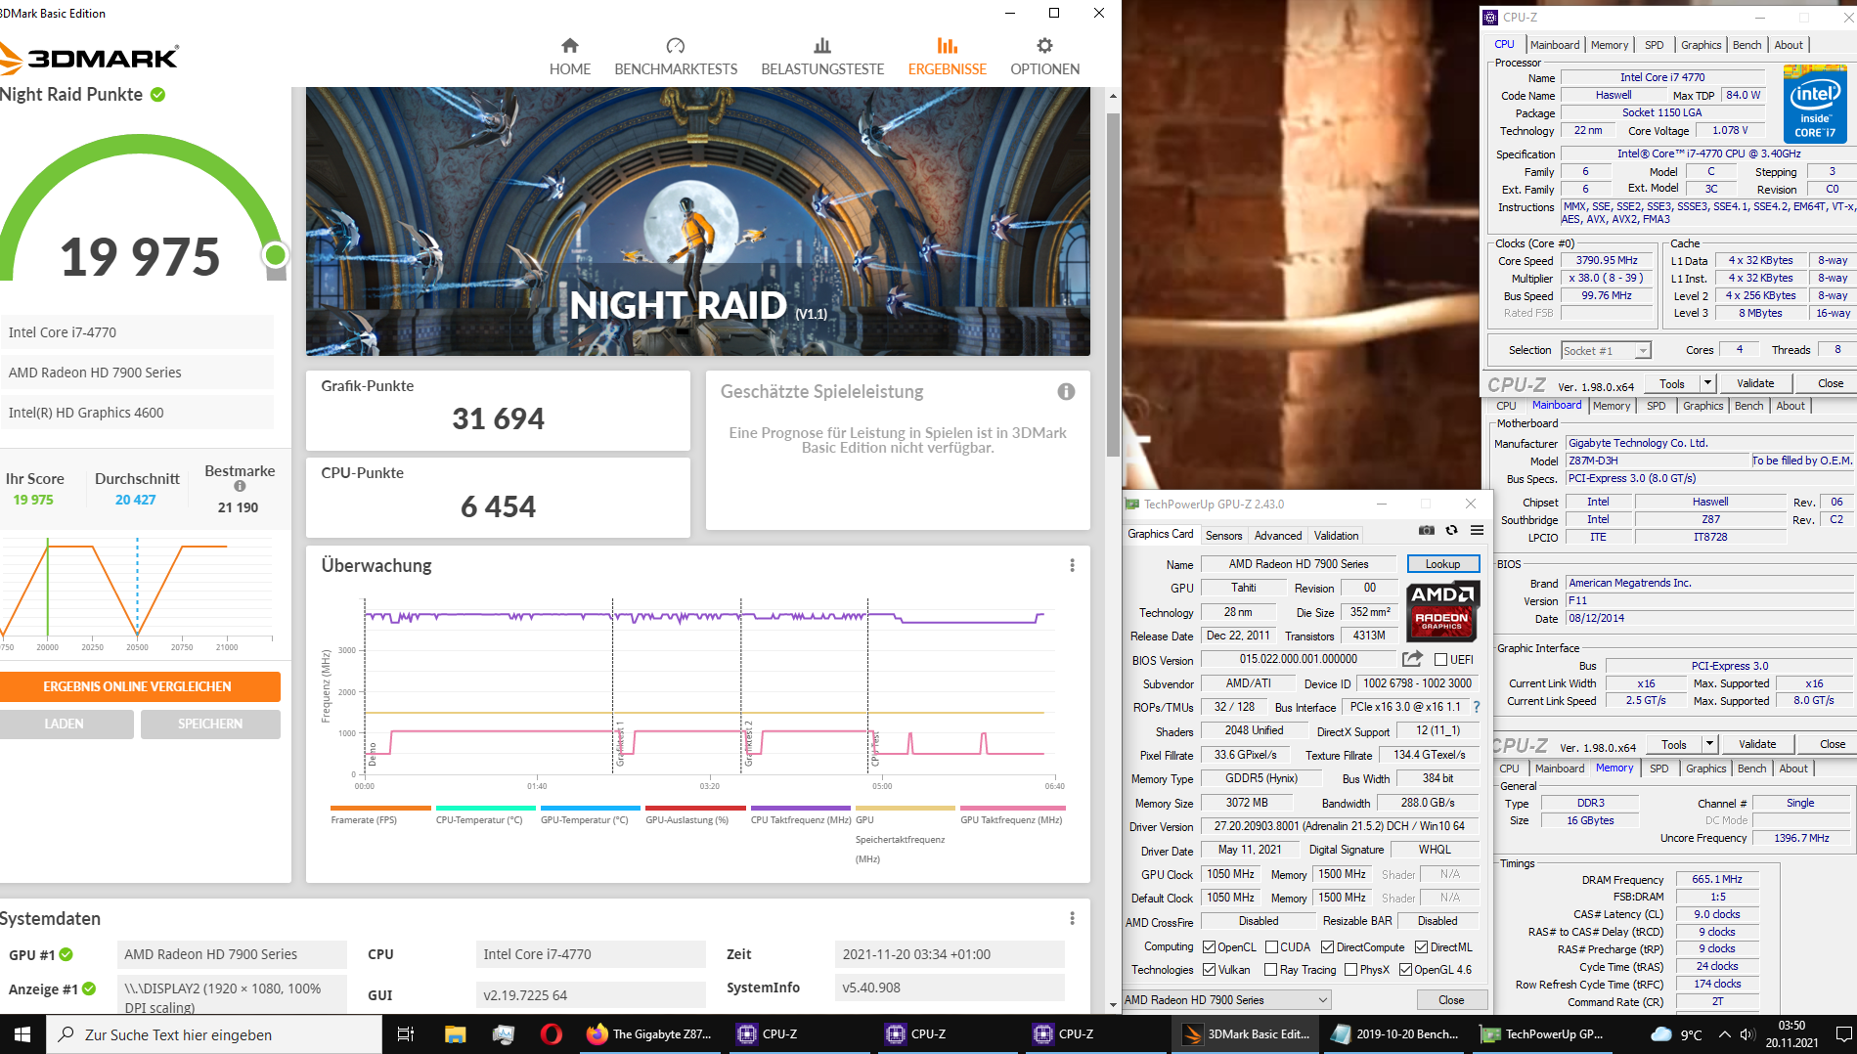The image size is (1857, 1054).
Task: Open the ERGEBNISSE results section
Action: pyautogui.click(x=947, y=57)
